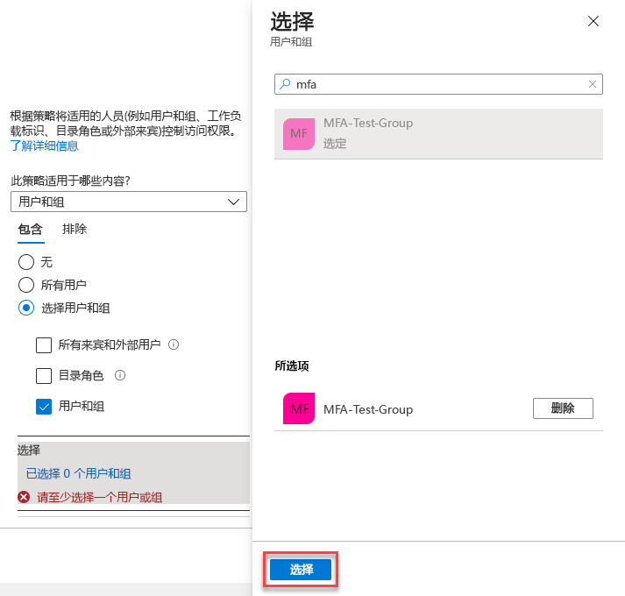Check the 所有来宾和外部用户 checkbox
The width and height of the screenshot is (625, 596).
click(44, 345)
